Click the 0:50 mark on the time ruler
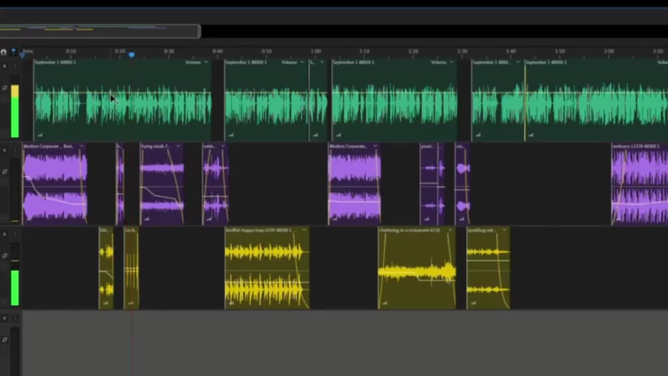 pos(267,51)
